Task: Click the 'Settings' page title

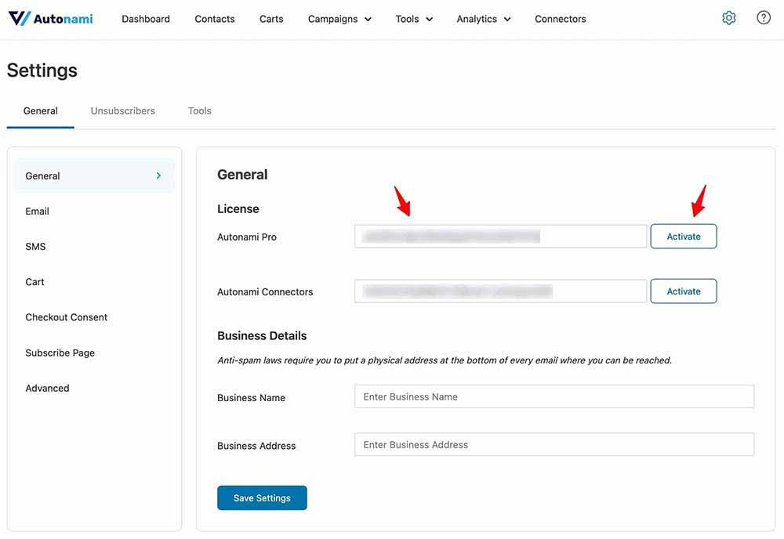Action: [42, 70]
